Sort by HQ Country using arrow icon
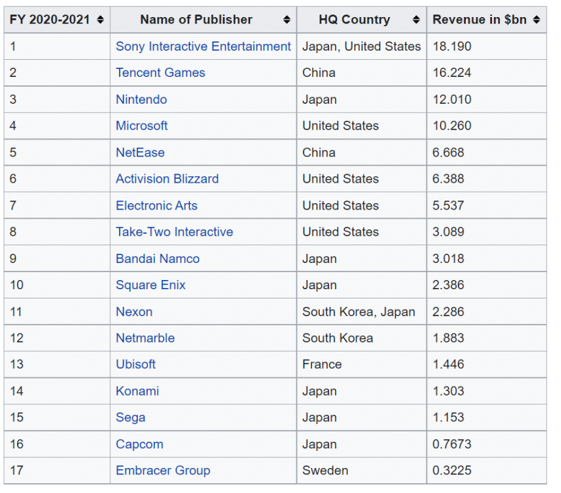The image size is (561, 493). click(x=416, y=20)
